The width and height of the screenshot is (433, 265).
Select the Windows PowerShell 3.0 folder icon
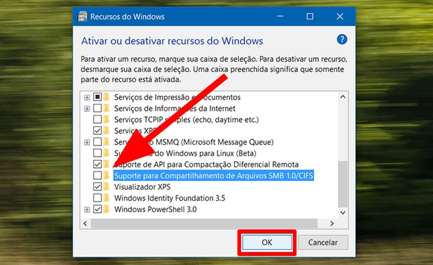point(106,209)
